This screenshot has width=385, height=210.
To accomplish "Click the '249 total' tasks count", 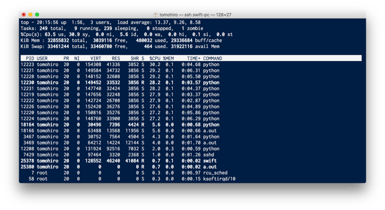I will (53, 28).
